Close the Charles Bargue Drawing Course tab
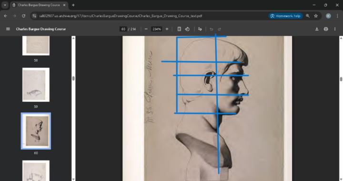This screenshot has width=343, height=181. (64, 5)
